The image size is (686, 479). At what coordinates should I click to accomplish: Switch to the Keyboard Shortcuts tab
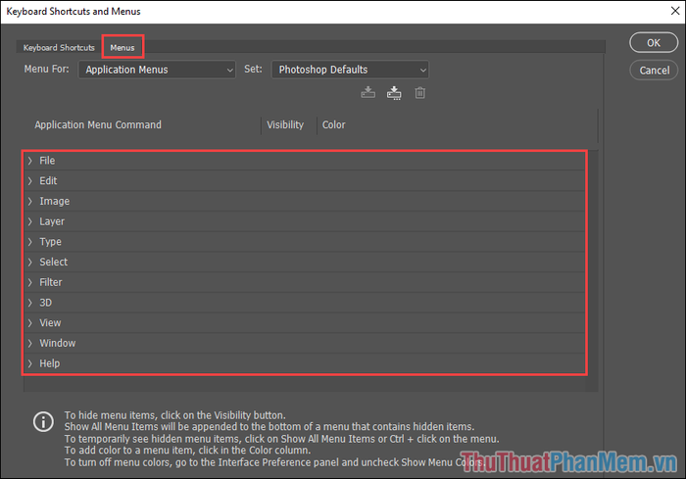(x=59, y=47)
